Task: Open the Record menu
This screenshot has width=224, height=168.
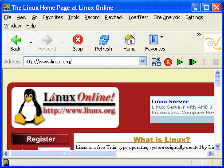Action: click(x=92, y=17)
